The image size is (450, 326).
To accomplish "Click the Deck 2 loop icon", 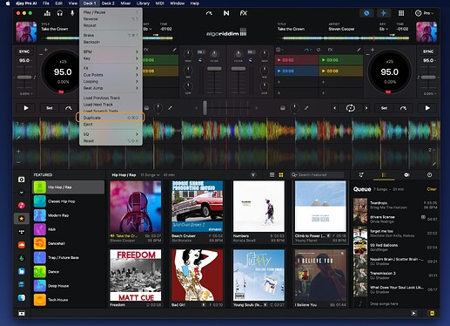I will (x=351, y=108).
